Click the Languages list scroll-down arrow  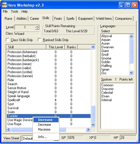coord(131,73)
